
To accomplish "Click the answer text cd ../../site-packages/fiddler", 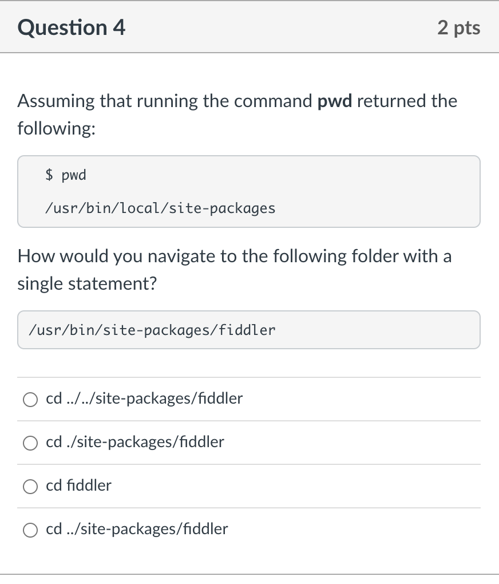I will tap(144, 398).
